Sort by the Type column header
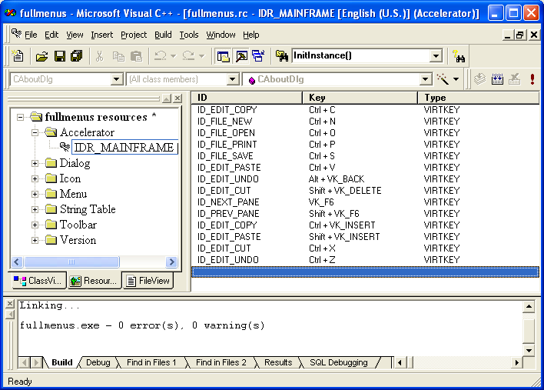544x390 pixels. (479, 98)
